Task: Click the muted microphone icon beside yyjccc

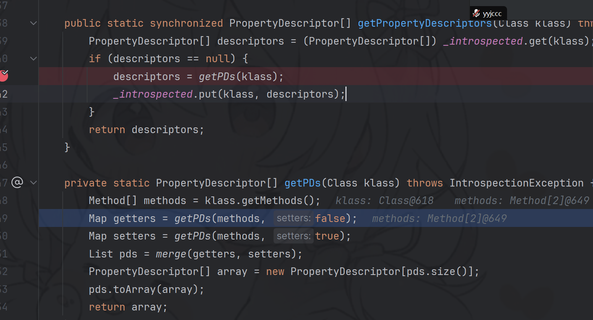Action: click(476, 13)
